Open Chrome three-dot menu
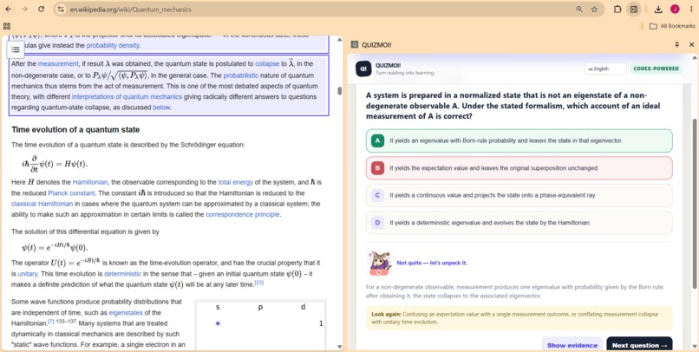Screen dimensions: 699x352 (x=691, y=9)
